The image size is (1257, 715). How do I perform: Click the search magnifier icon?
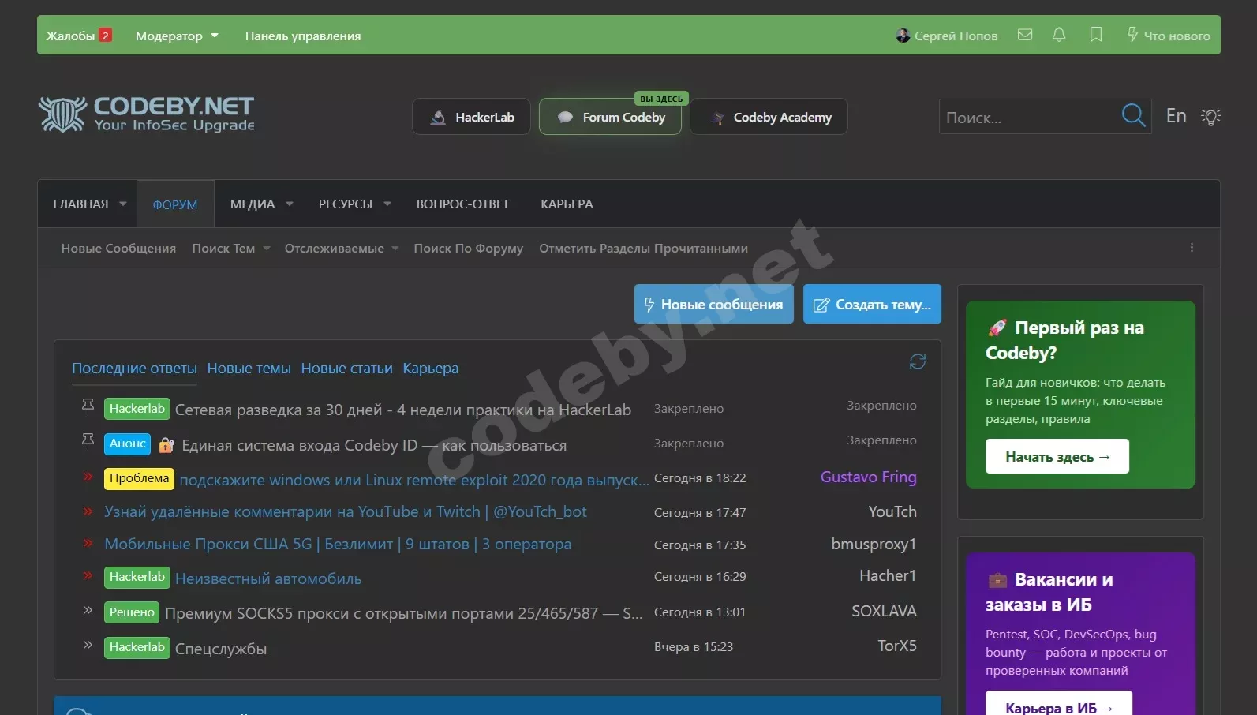[x=1133, y=116]
